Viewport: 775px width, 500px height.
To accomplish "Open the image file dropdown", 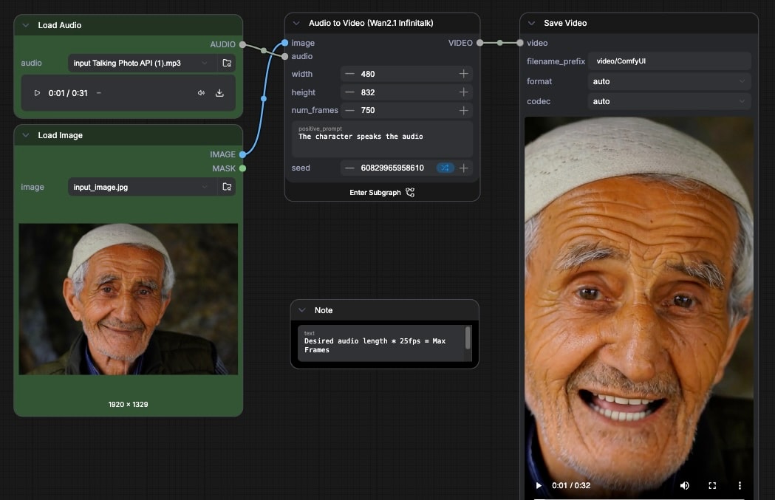I will tap(143, 188).
